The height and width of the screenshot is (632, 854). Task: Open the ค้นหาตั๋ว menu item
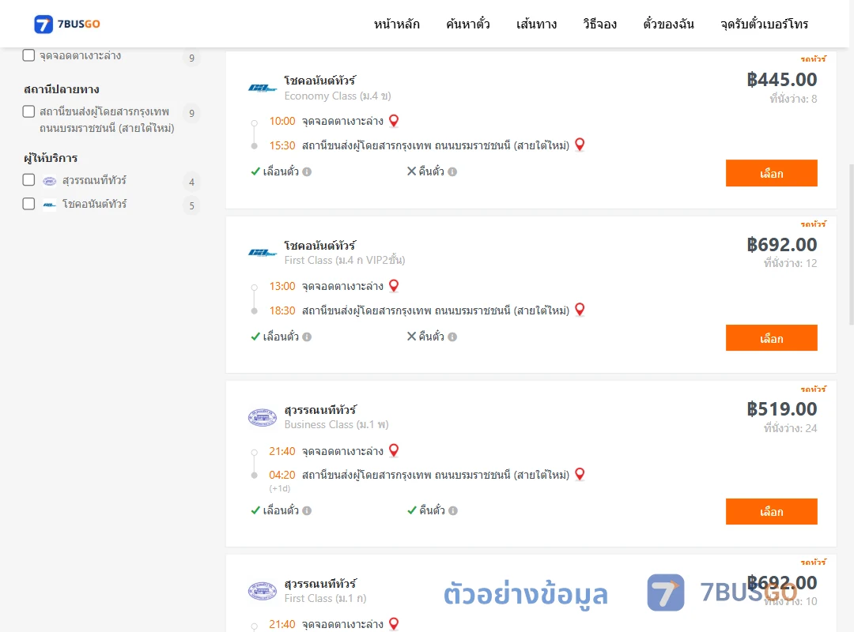point(468,24)
